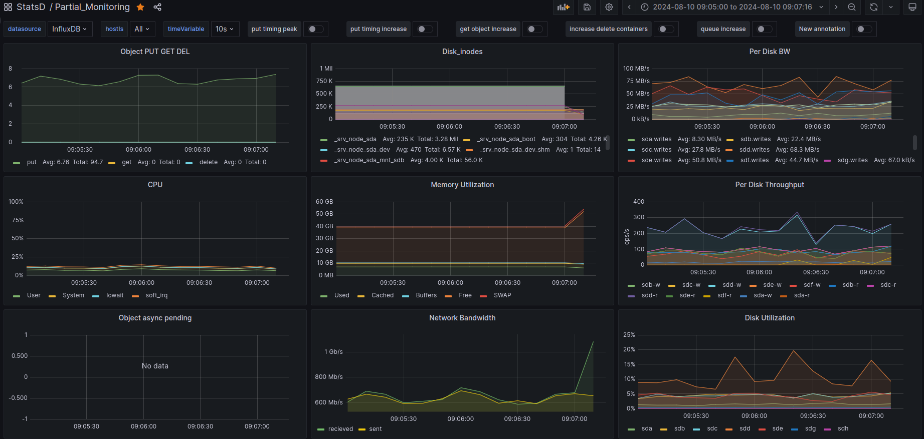924x439 pixels.
Task: Click the share dashboard icon
Action: tap(157, 7)
